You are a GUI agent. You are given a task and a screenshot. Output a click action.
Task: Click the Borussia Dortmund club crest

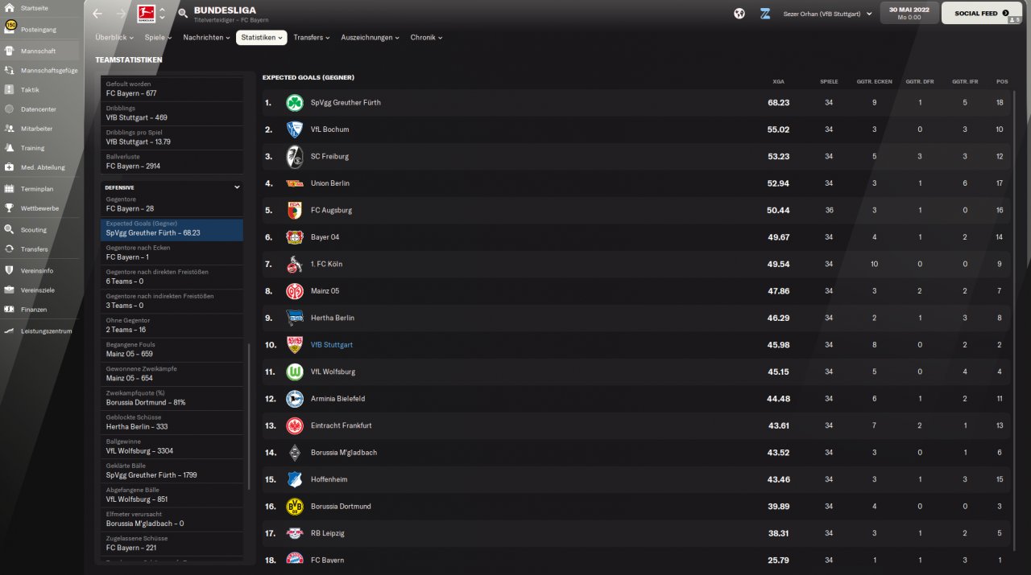click(294, 506)
